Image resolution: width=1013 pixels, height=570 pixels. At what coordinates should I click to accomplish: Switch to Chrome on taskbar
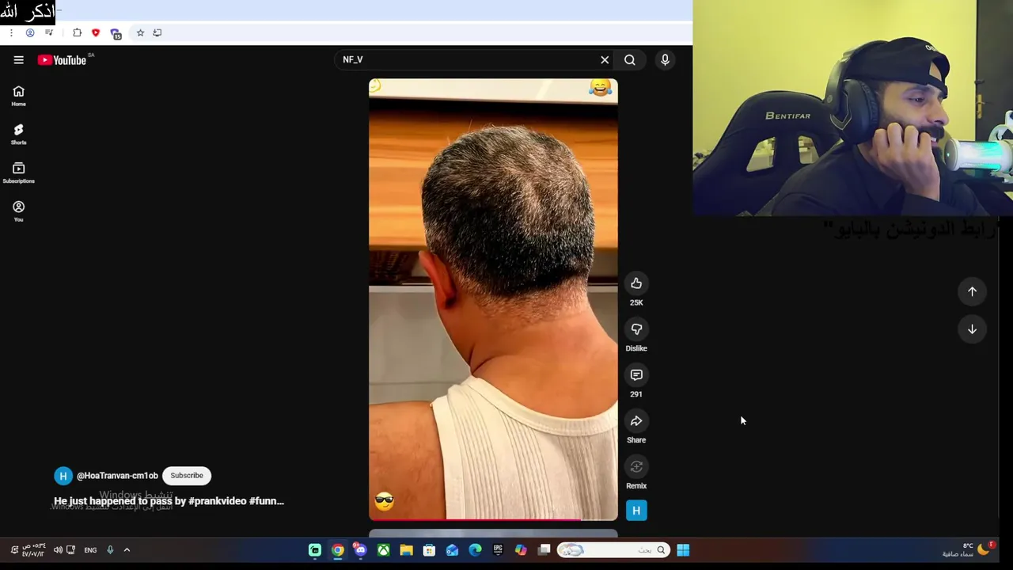pos(338,550)
